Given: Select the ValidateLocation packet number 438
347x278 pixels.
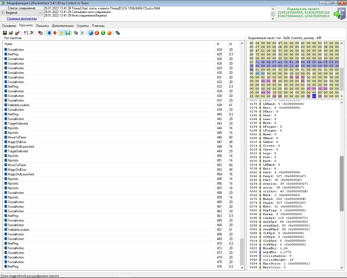Looking at the screenshot, I should point(121,105).
